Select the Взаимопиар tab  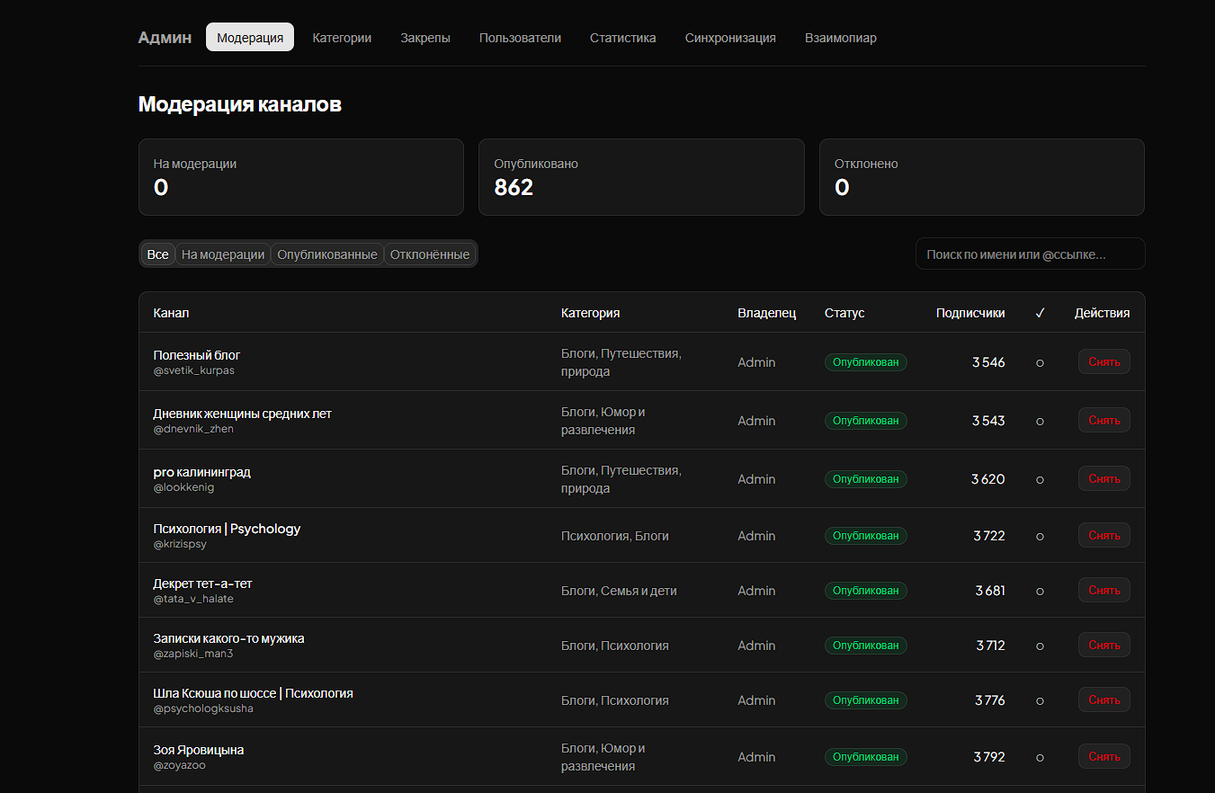point(840,38)
